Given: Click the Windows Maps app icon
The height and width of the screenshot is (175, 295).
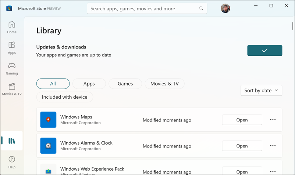Looking at the screenshot, I should tap(48, 120).
